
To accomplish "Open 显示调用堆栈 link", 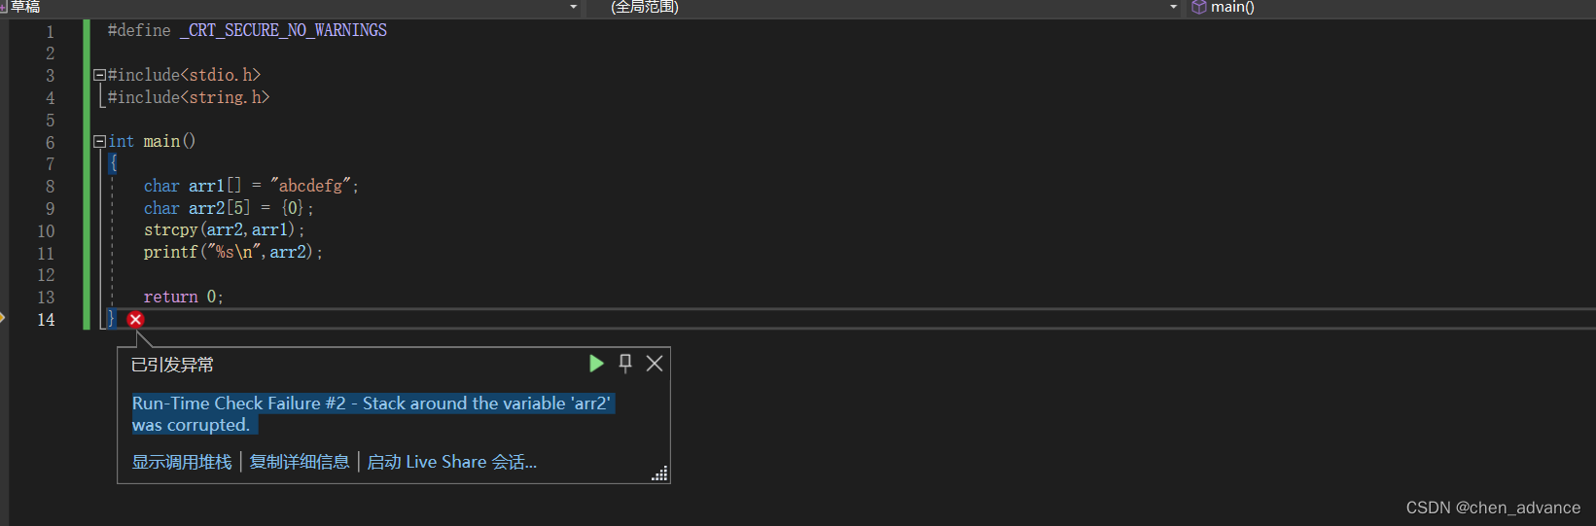I will click(x=182, y=462).
